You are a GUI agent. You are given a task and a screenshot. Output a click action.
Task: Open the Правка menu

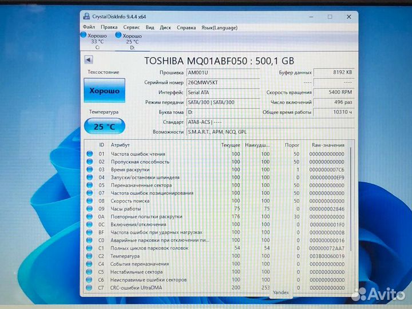(109, 27)
